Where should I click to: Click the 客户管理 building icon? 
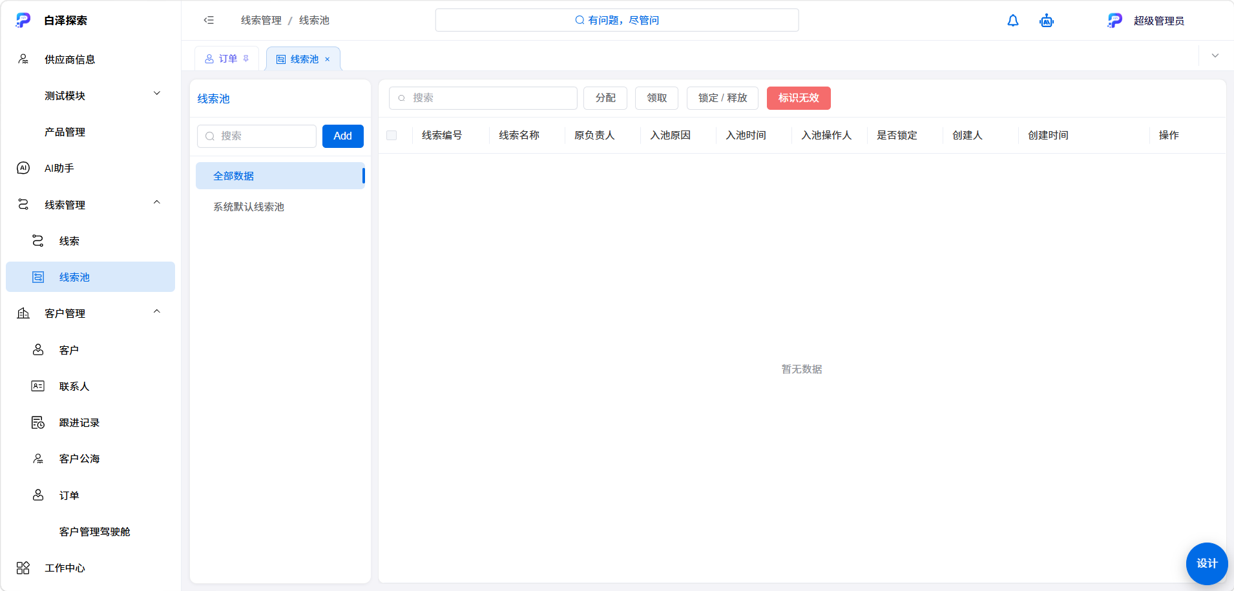click(x=23, y=313)
